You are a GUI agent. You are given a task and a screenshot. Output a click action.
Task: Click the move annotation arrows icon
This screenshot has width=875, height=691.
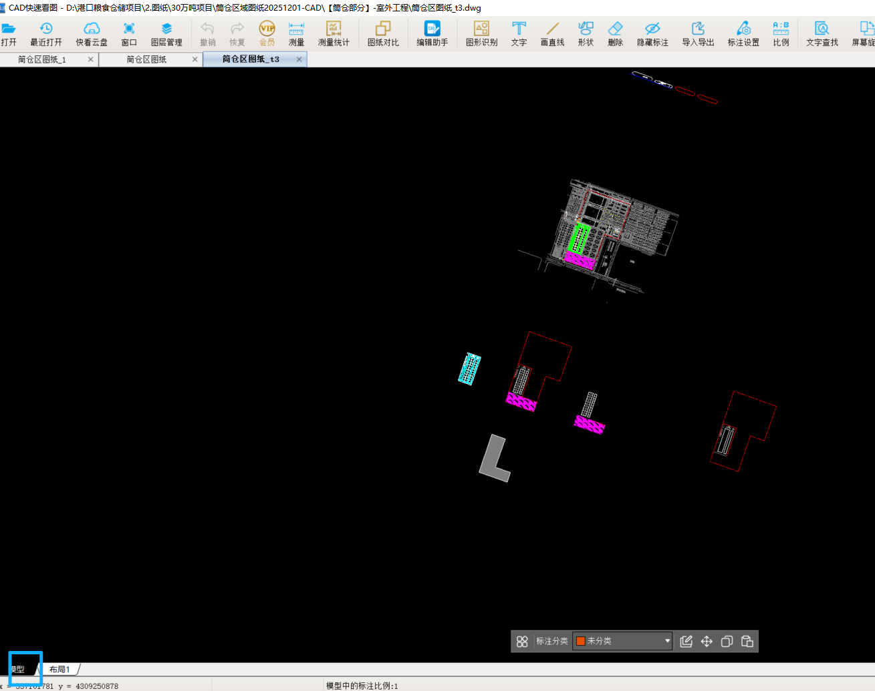pyautogui.click(x=707, y=642)
